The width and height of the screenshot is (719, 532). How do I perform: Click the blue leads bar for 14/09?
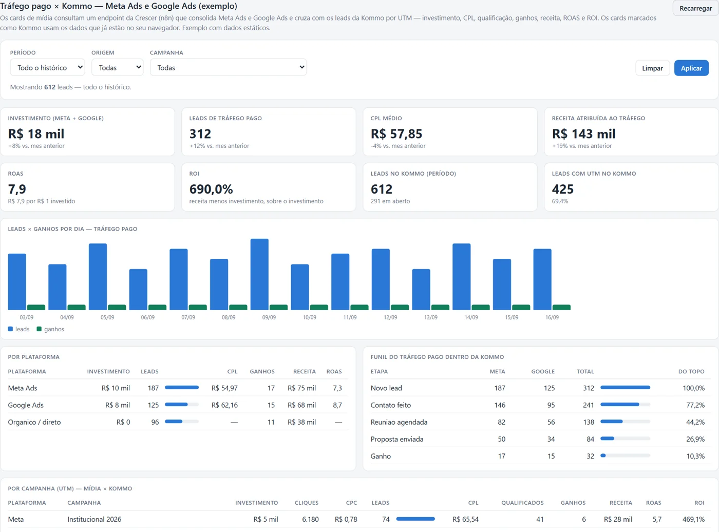point(462,277)
